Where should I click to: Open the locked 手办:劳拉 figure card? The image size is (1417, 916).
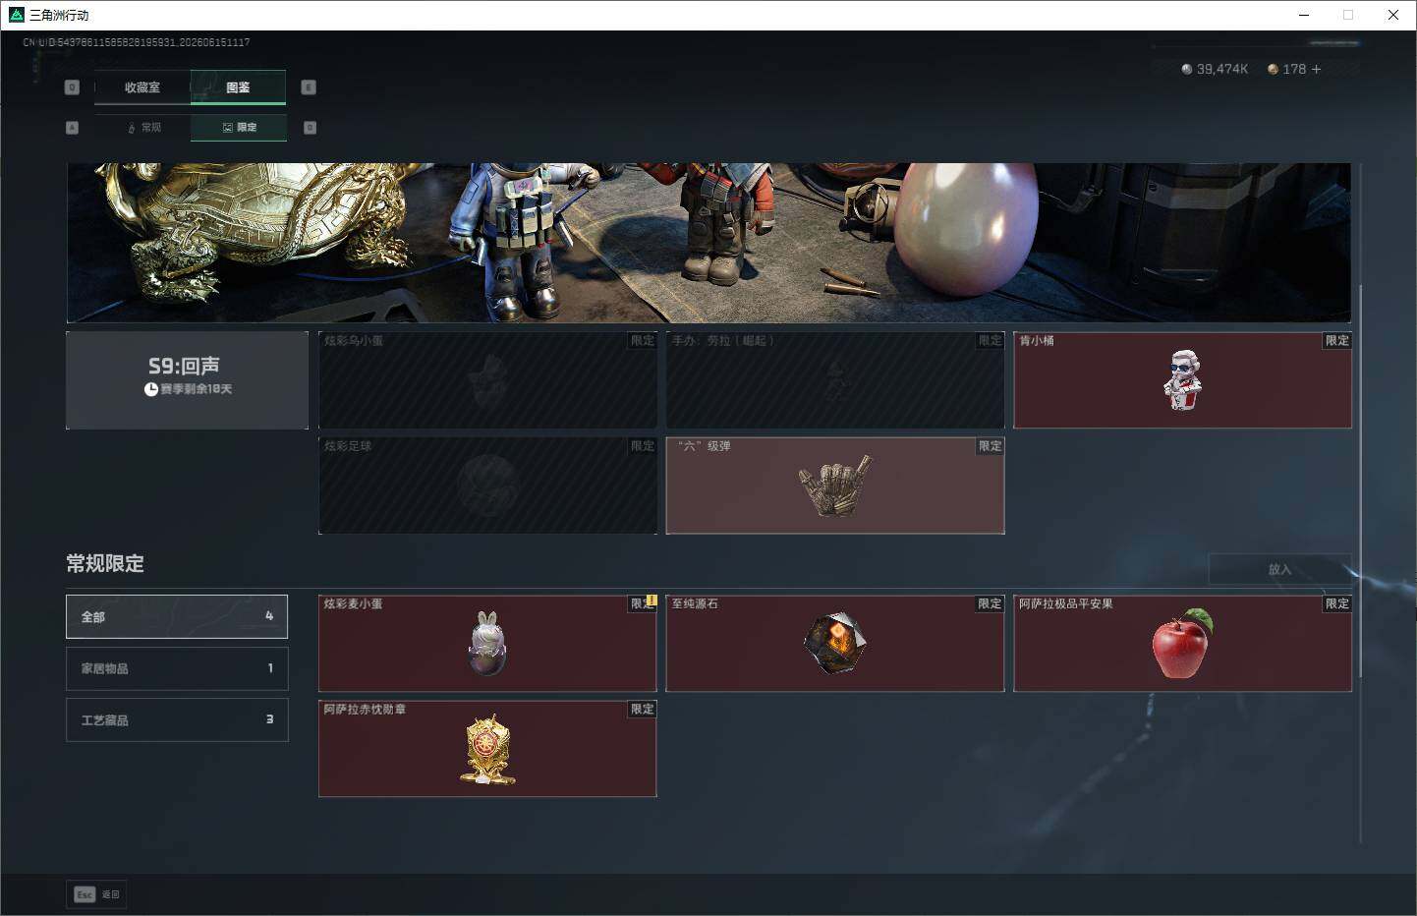835,379
